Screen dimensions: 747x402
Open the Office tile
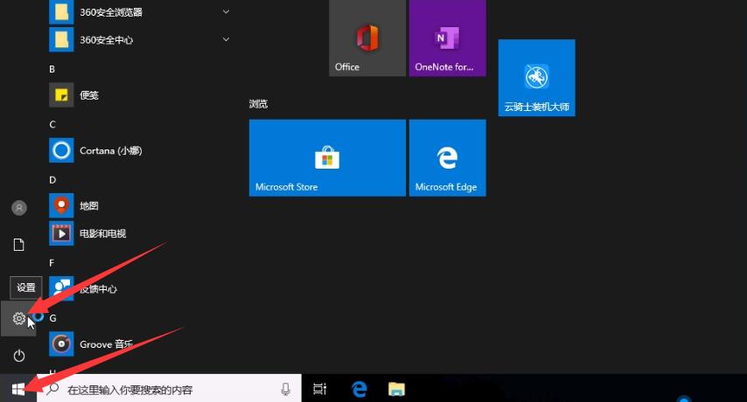367,38
